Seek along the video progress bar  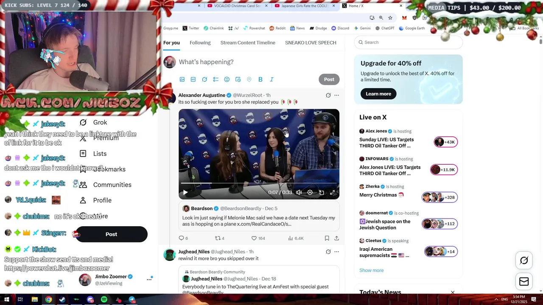(x=259, y=183)
